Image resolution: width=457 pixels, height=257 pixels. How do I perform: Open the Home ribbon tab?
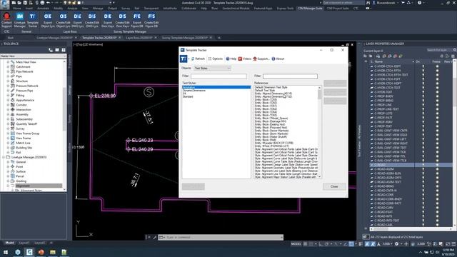point(17,9)
